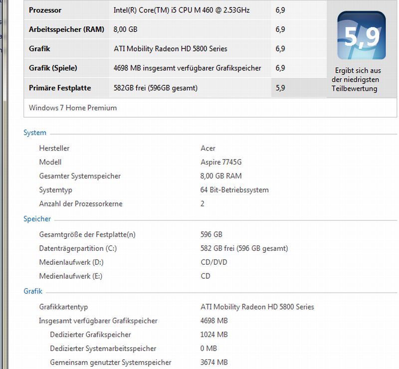Click the Windows 7 Home Premium text
The height and width of the screenshot is (369, 399).
[x=73, y=108]
